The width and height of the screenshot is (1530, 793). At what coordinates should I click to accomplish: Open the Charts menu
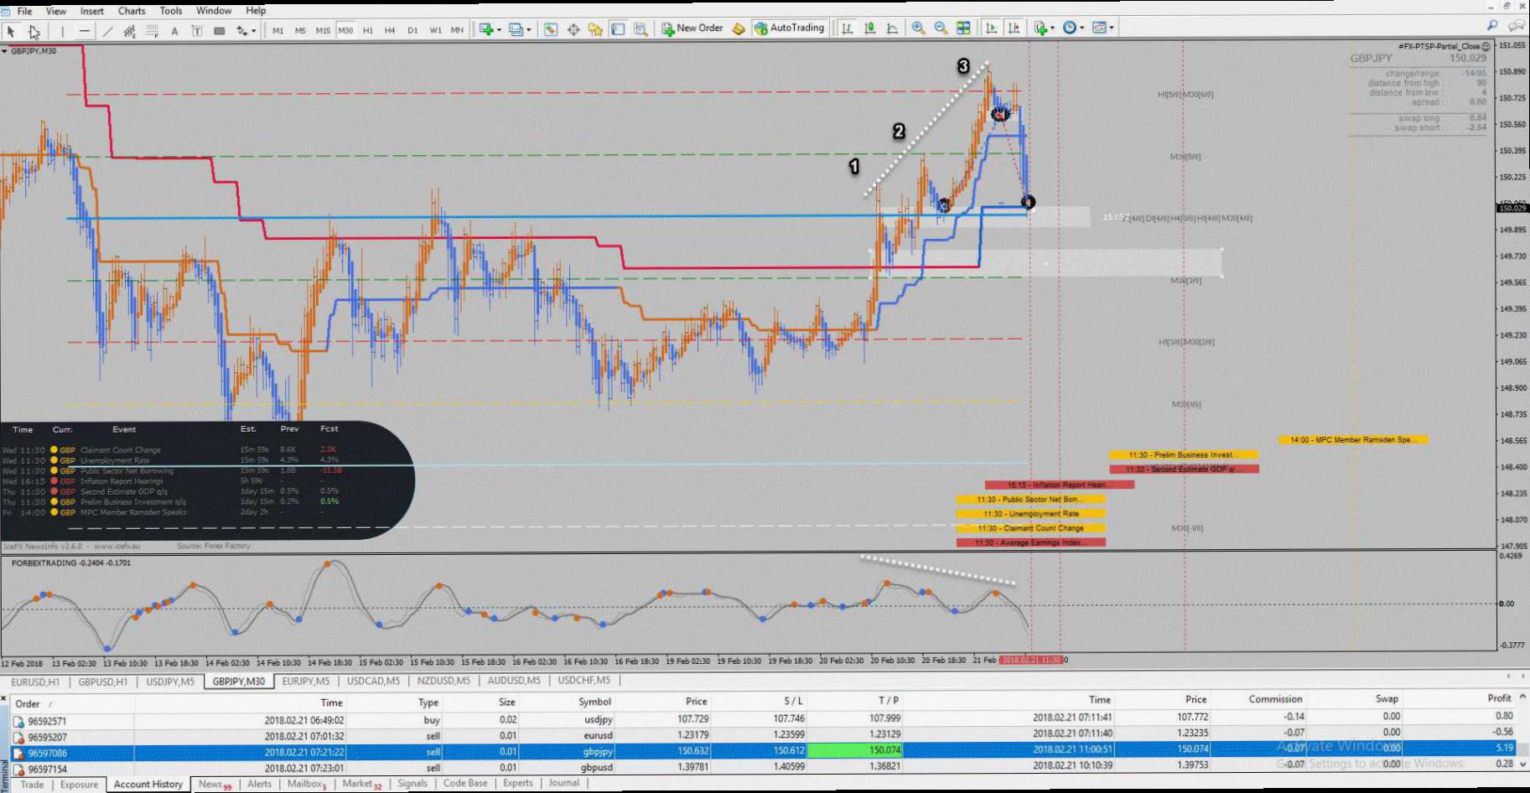coord(132,11)
